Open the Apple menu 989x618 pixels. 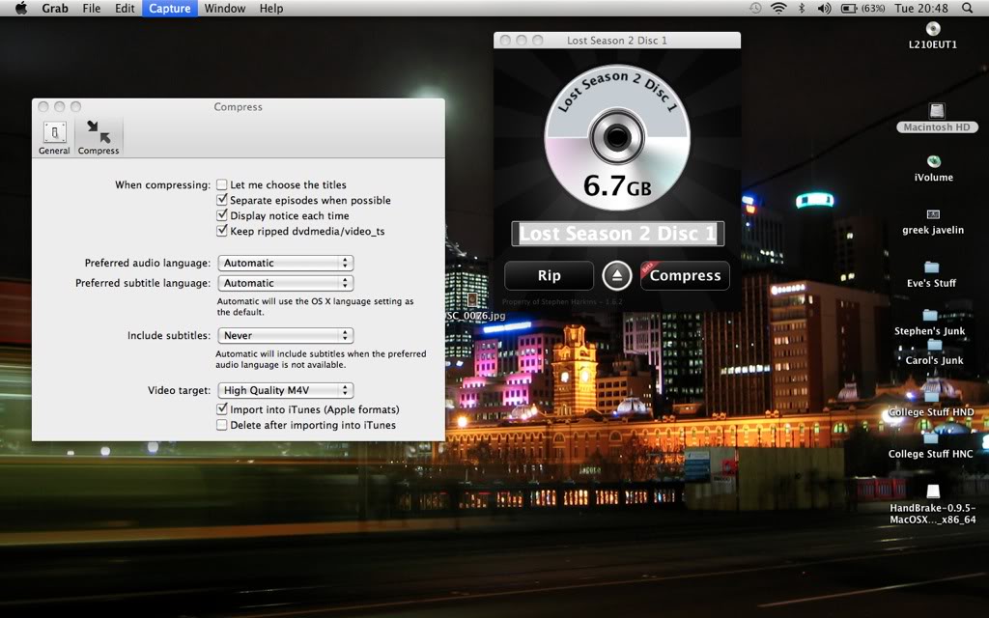[x=21, y=8]
